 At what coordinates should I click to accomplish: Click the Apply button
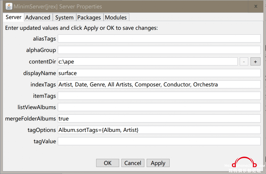point(158,163)
